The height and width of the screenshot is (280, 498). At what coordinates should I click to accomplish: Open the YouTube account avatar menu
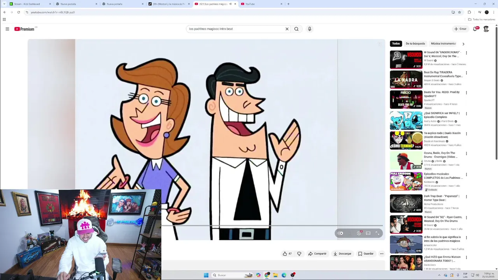coord(486,29)
